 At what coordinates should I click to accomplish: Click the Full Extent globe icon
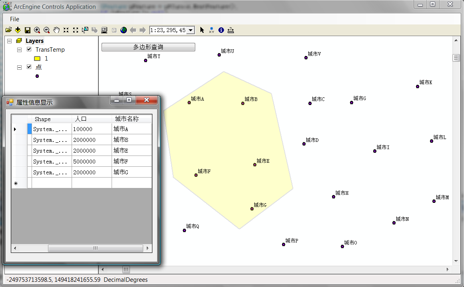coord(124,30)
